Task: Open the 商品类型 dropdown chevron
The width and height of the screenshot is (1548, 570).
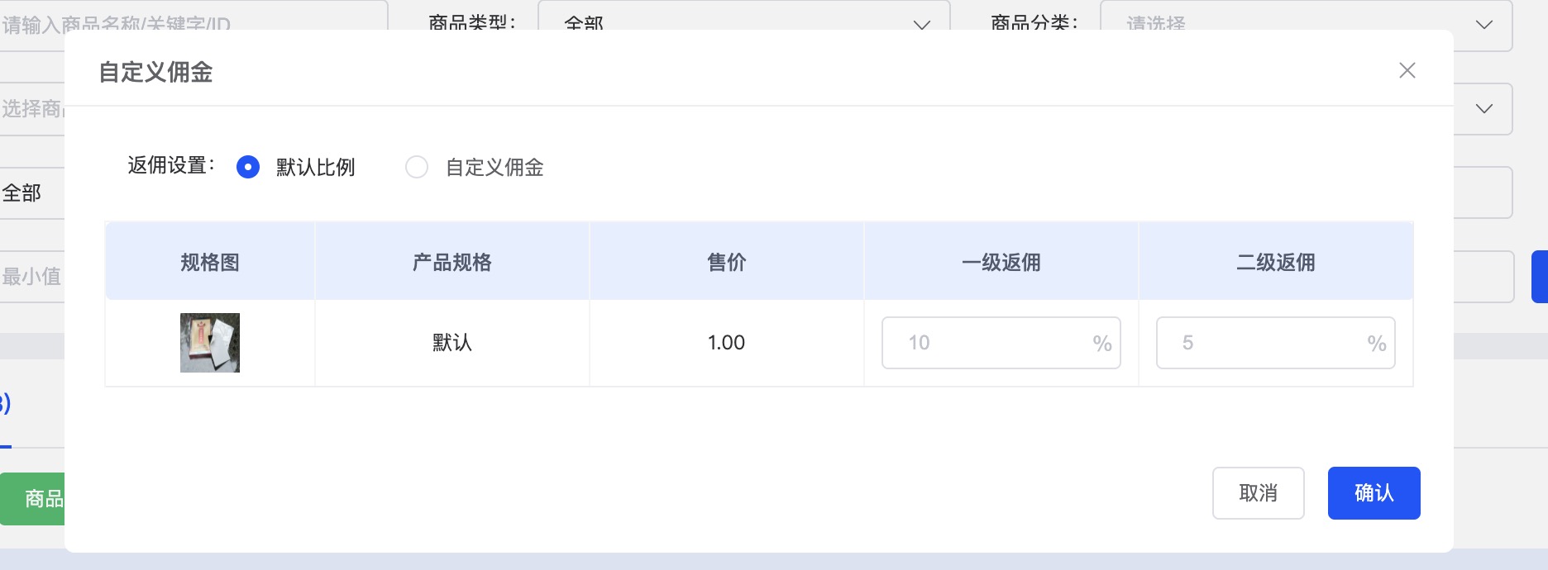Action: tap(921, 25)
